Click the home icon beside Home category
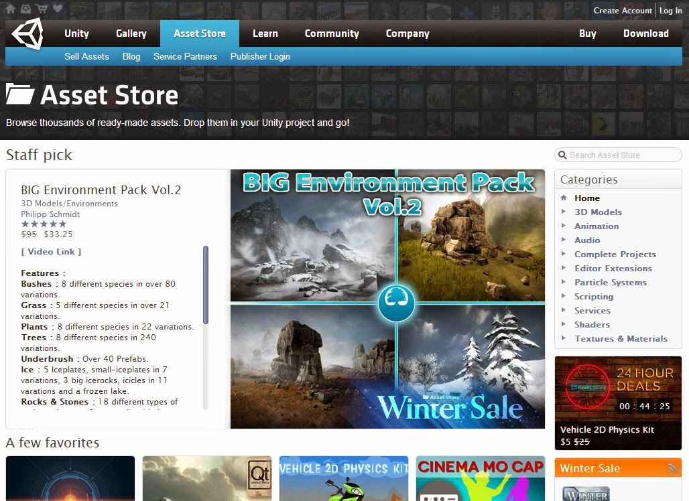This screenshot has height=501, width=689. (x=564, y=198)
